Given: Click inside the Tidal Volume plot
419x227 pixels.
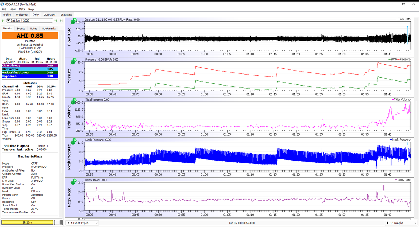Looking at the screenshot, I should tap(247, 116).
